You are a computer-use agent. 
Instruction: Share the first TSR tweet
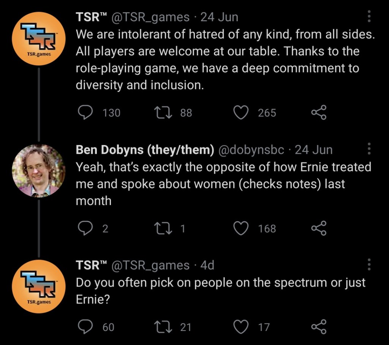319,113
